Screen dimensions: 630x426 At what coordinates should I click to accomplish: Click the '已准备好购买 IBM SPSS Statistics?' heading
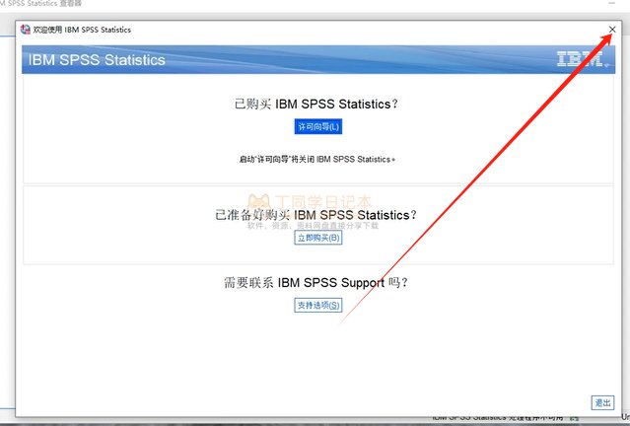click(x=315, y=215)
